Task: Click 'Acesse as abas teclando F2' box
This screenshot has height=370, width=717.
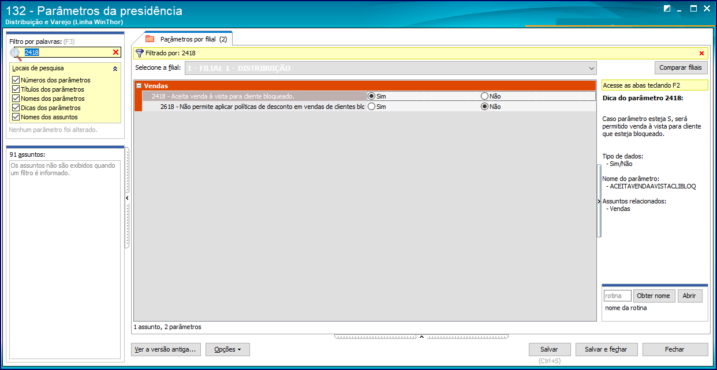Action: point(655,85)
